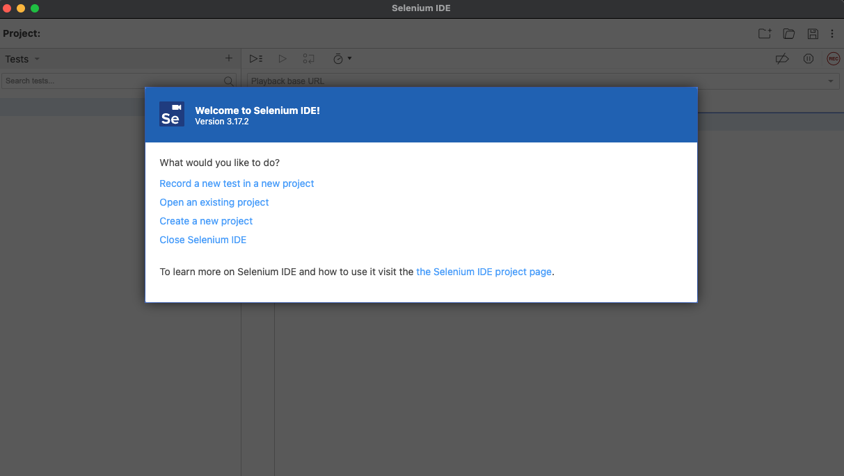844x476 pixels.
Task: Open the Playback base URL dropdown arrow
Action: pos(831,81)
